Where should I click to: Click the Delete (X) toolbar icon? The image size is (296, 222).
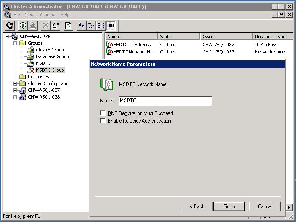tap(46, 26)
